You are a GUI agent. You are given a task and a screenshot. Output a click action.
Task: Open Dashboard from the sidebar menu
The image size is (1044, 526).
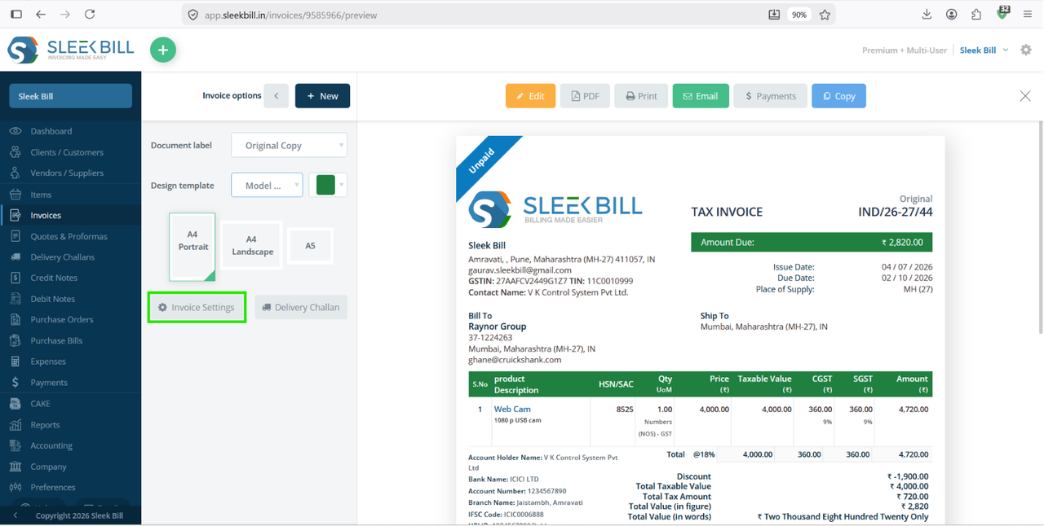coord(51,131)
